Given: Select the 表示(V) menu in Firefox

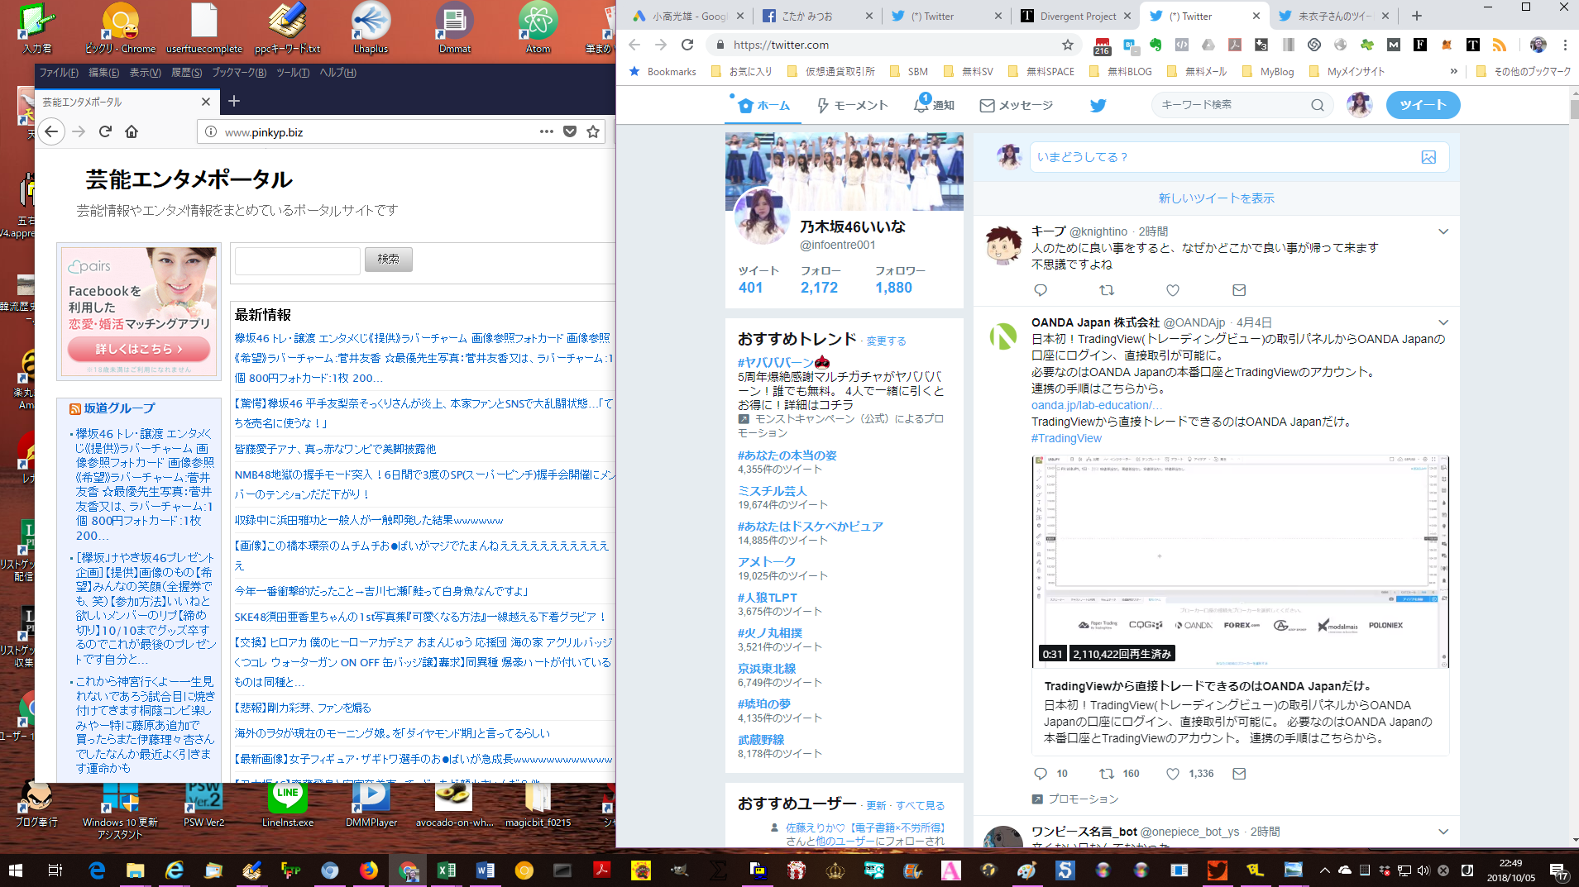Looking at the screenshot, I should pyautogui.click(x=145, y=73).
